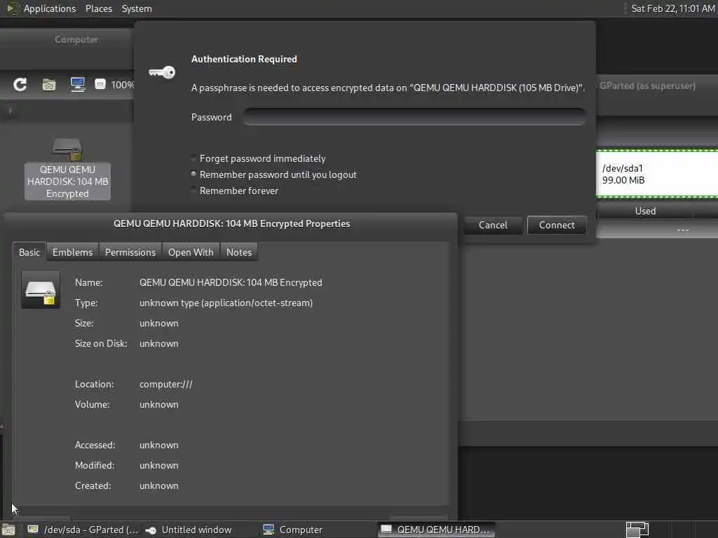
Task: Click the drive icon in Properties dialog
Action: (x=41, y=290)
